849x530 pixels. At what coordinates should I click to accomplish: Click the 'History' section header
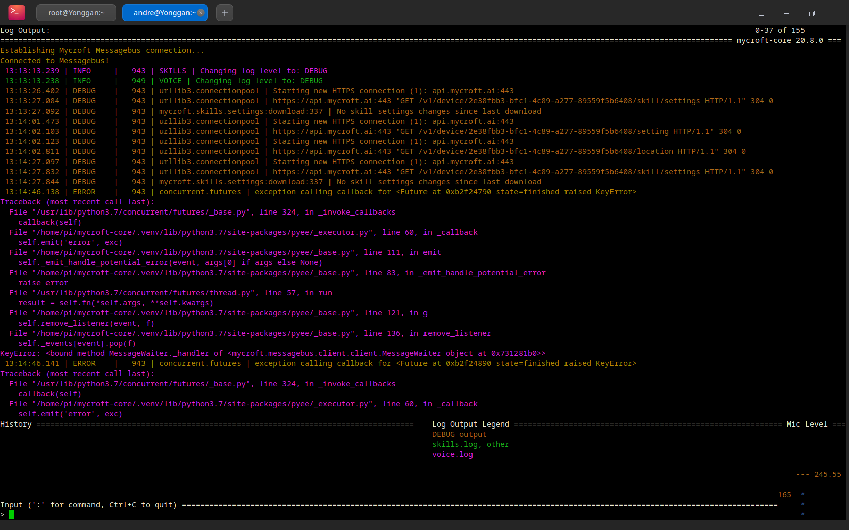tap(16, 424)
